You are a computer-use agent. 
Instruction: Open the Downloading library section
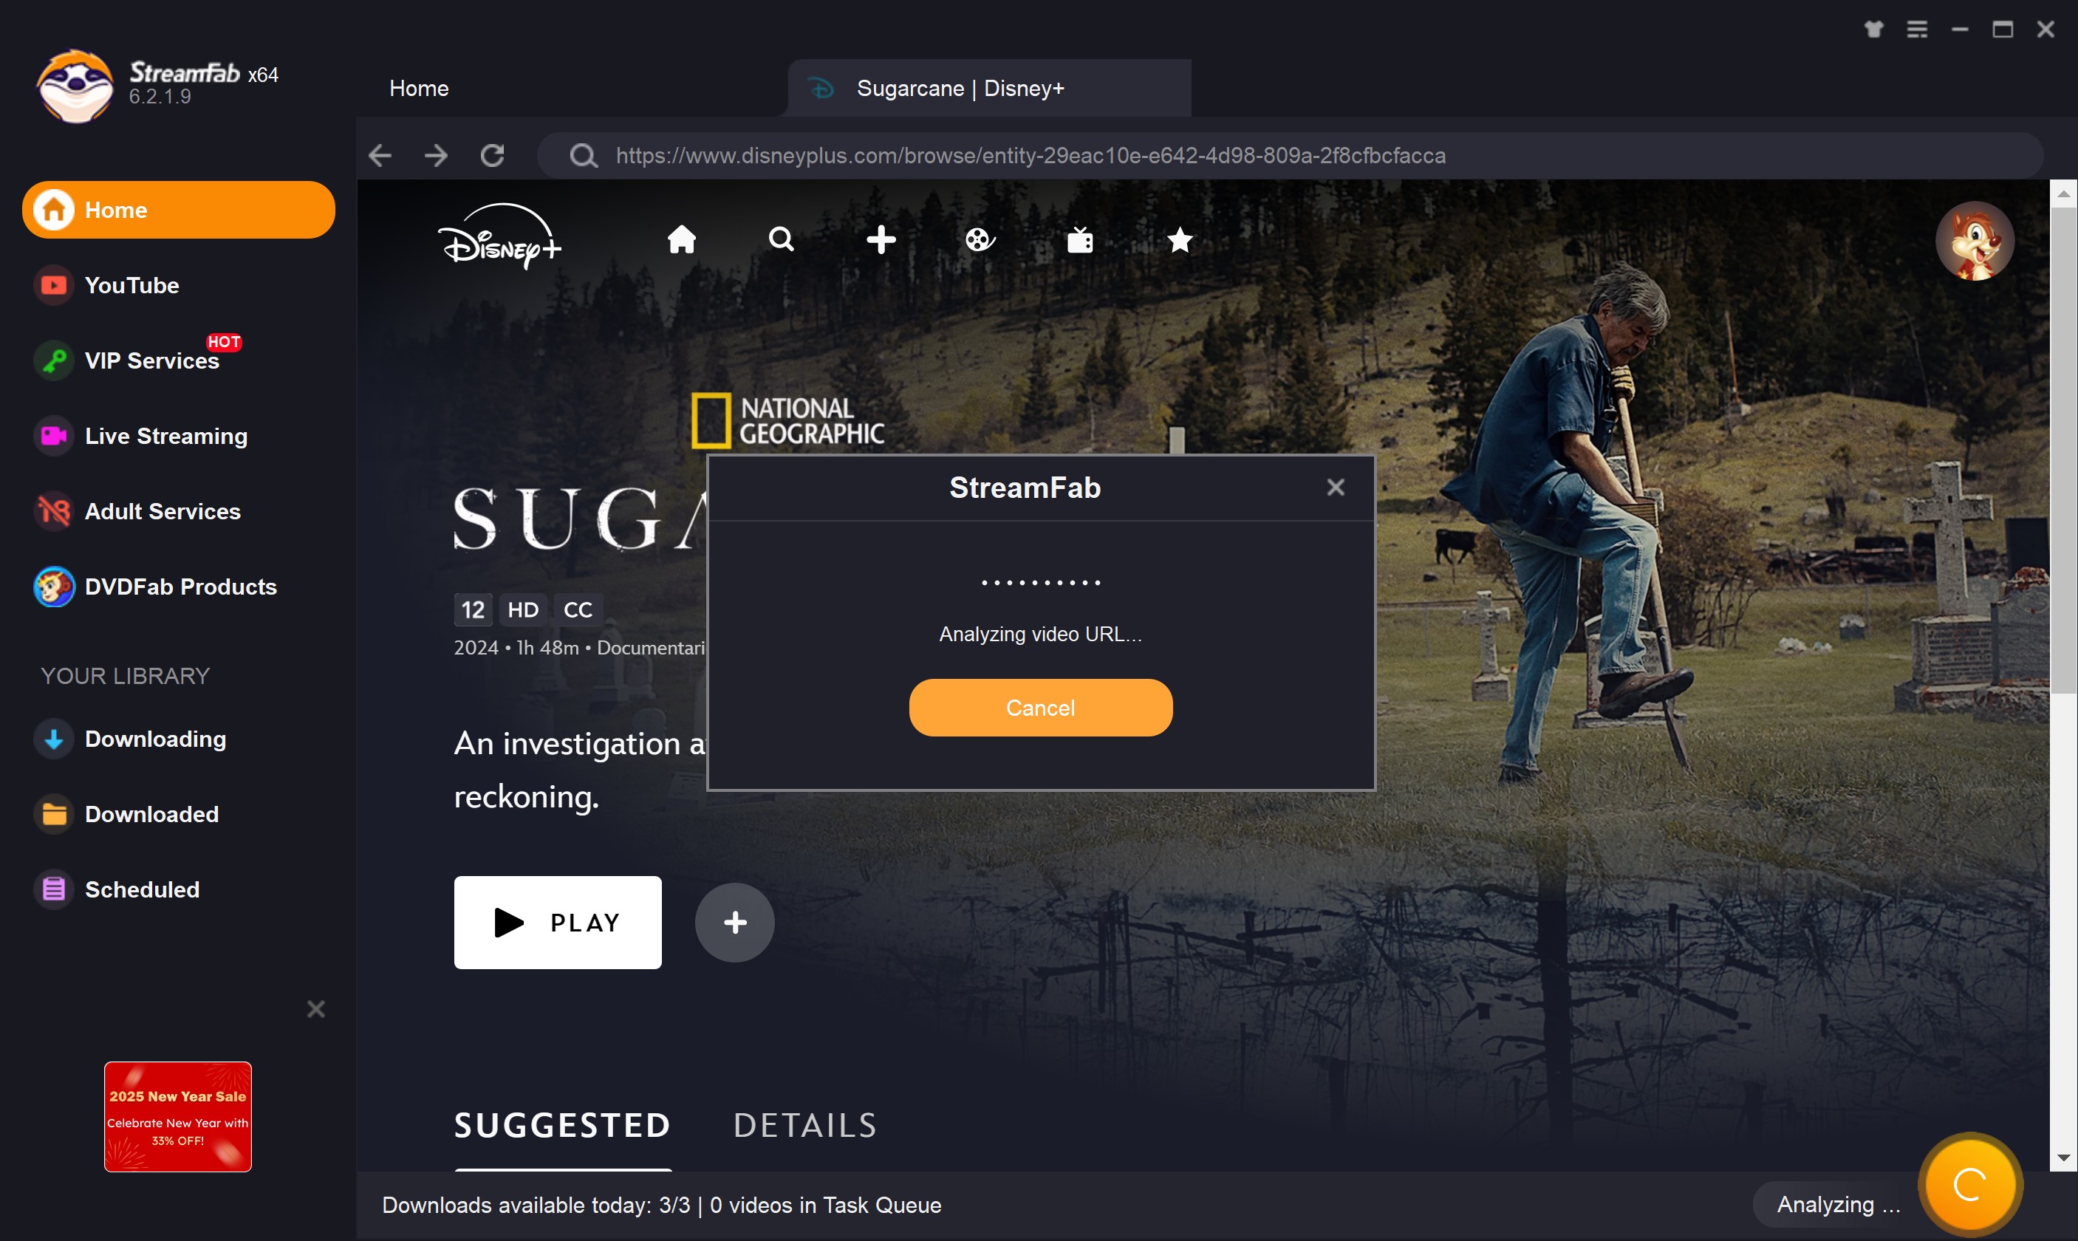click(154, 737)
